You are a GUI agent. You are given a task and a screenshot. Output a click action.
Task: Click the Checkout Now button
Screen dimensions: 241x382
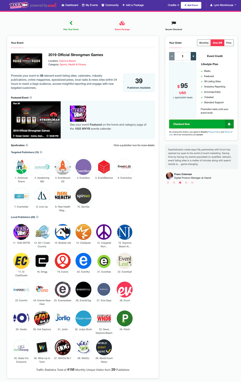pyautogui.click(x=201, y=124)
